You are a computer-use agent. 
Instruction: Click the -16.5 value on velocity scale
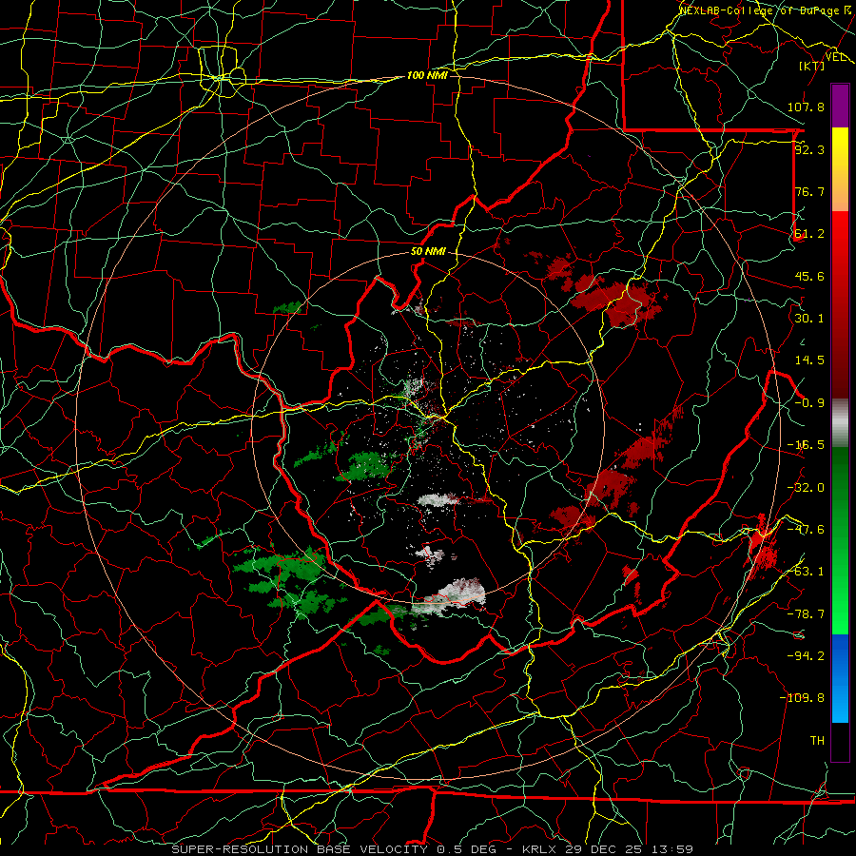point(806,445)
